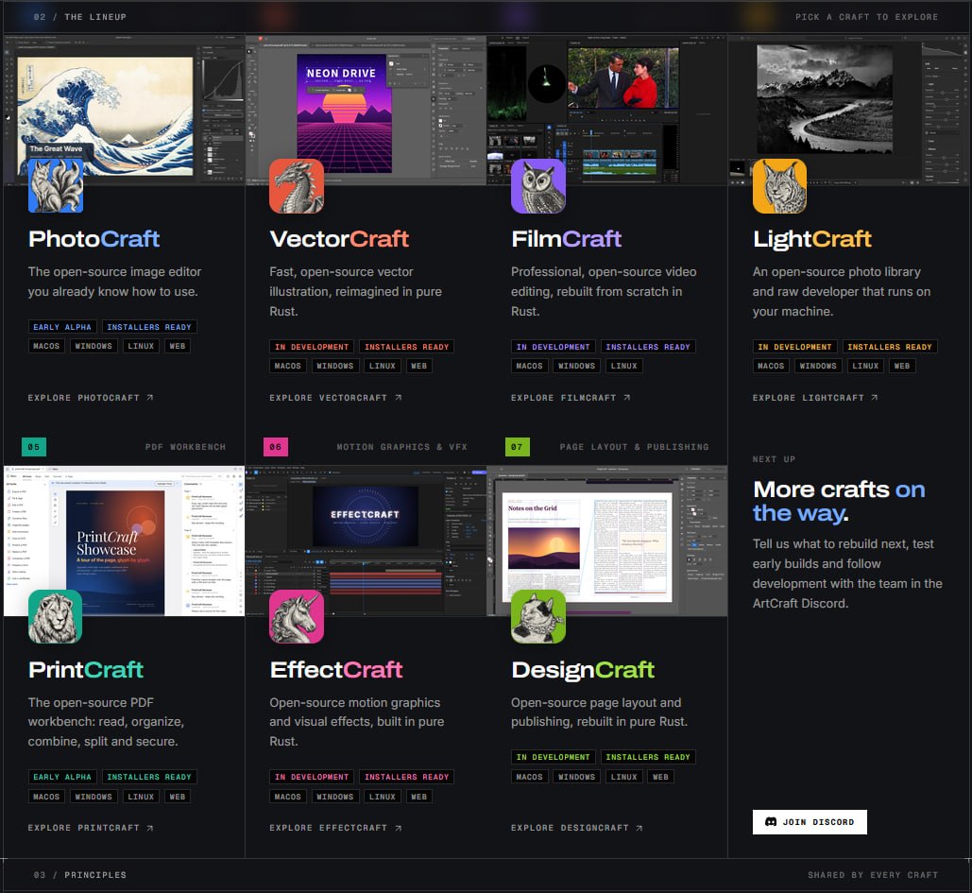972x893 pixels.
Task: Open the VectorCraft Neon Drive screenshot
Action: 366,110
